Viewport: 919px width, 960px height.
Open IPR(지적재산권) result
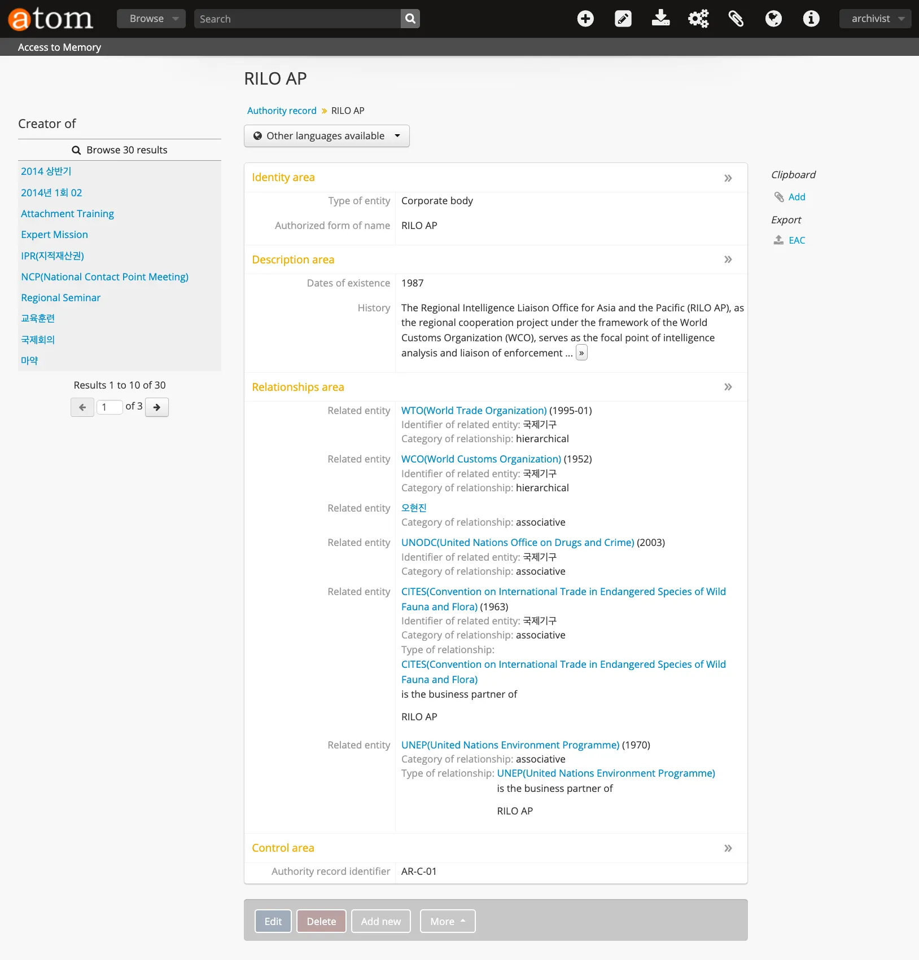click(52, 256)
